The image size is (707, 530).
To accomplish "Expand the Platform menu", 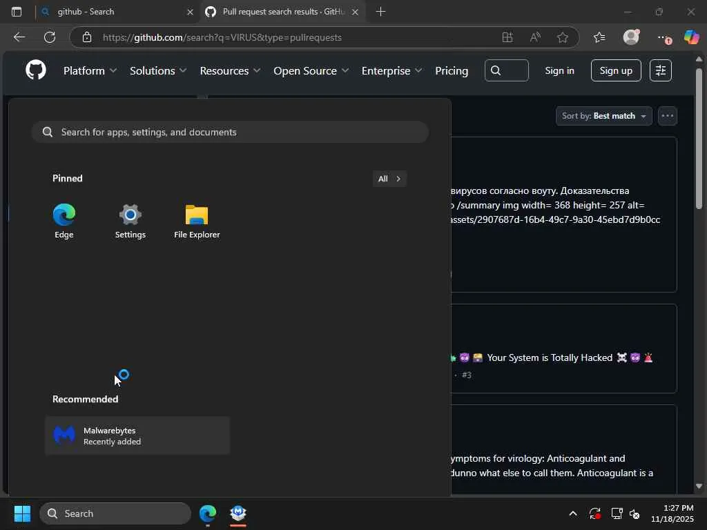I will [90, 71].
